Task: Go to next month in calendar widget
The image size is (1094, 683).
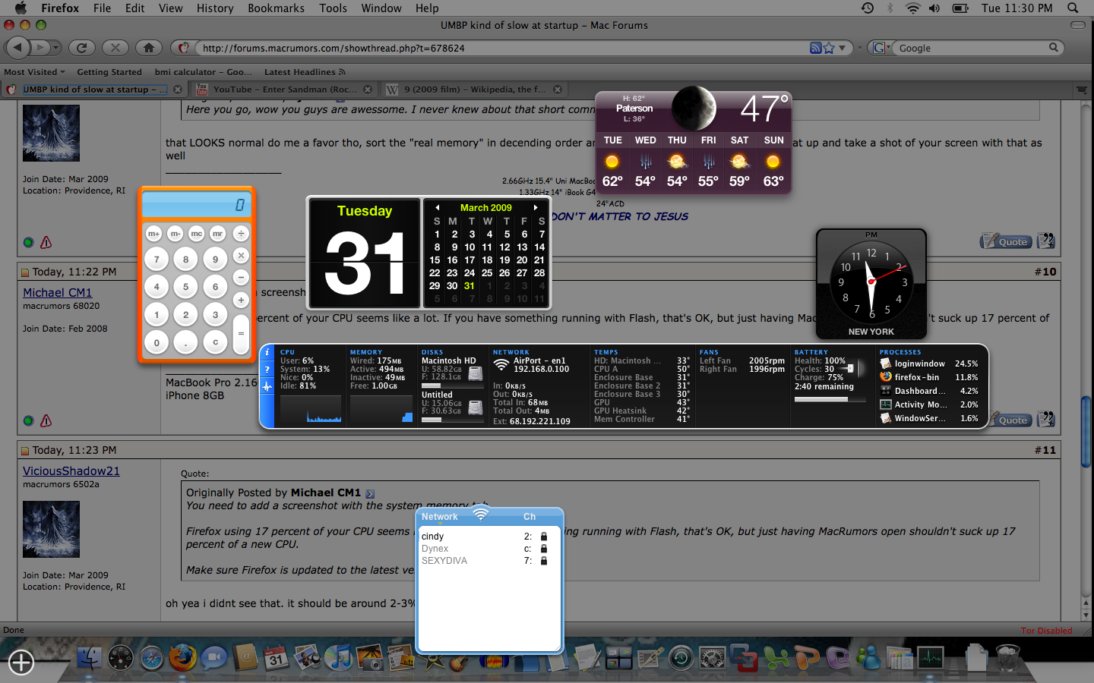Action: point(536,207)
